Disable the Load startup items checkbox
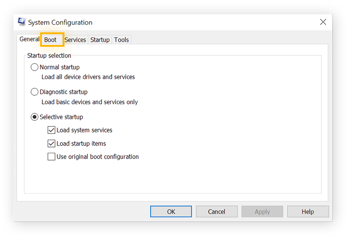 click(51, 144)
